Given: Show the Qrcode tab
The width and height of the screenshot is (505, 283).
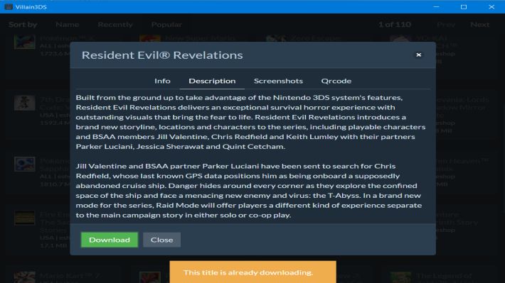Looking at the screenshot, I should tap(336, 81).
